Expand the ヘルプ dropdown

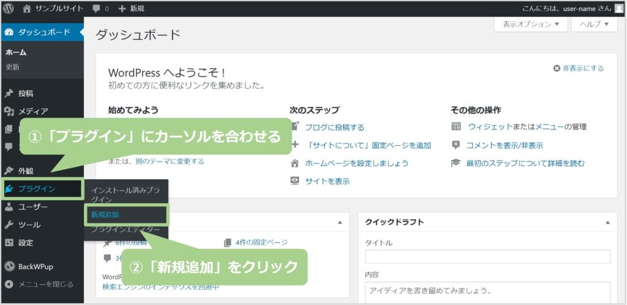click(x=594, y=24)
